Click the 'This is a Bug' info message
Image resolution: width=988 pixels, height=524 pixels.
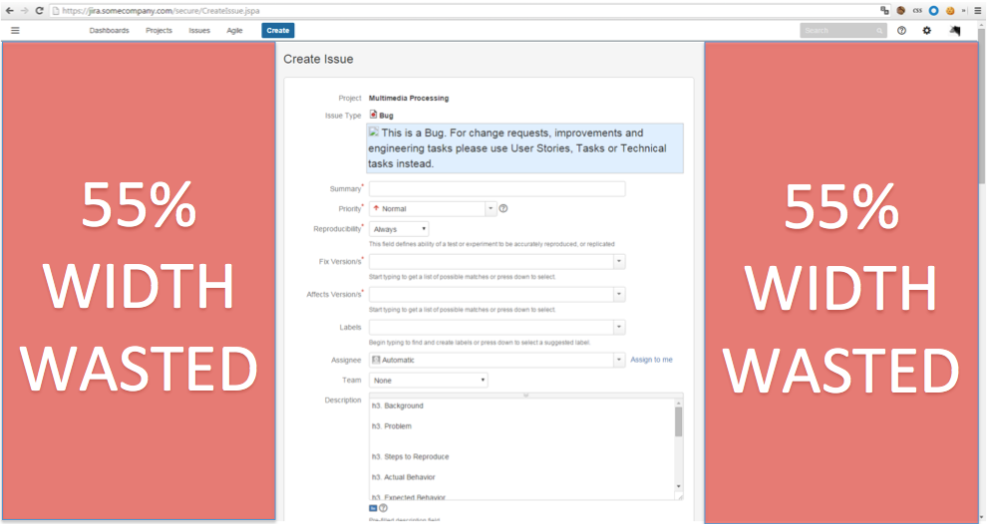click(x=524, y=148)
